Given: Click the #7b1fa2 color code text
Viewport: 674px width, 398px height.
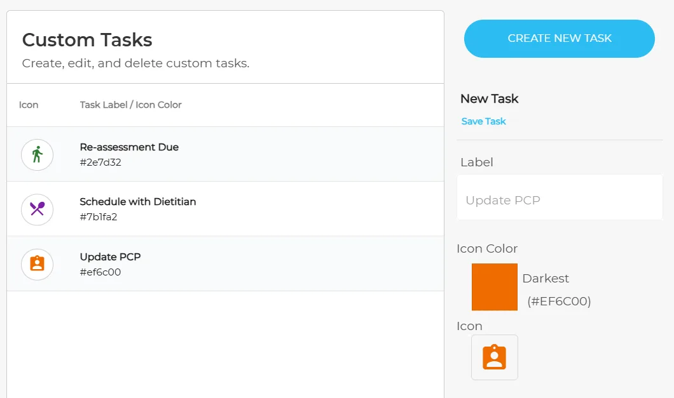Looking at the screenshot, I should 99,217.
